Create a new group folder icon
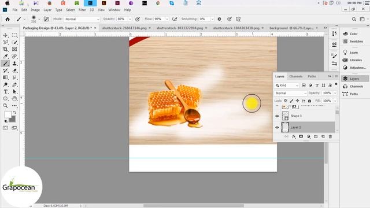370x208 pixels. pyautogui.click(x=316, y=136)
